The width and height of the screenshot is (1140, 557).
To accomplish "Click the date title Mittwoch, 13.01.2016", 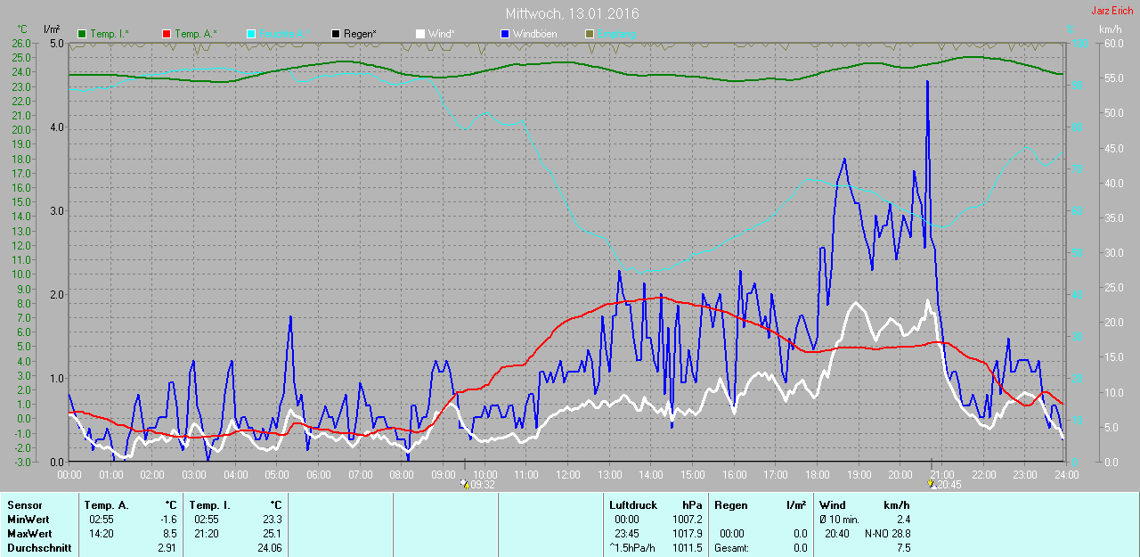I will (x=572, y=13).
